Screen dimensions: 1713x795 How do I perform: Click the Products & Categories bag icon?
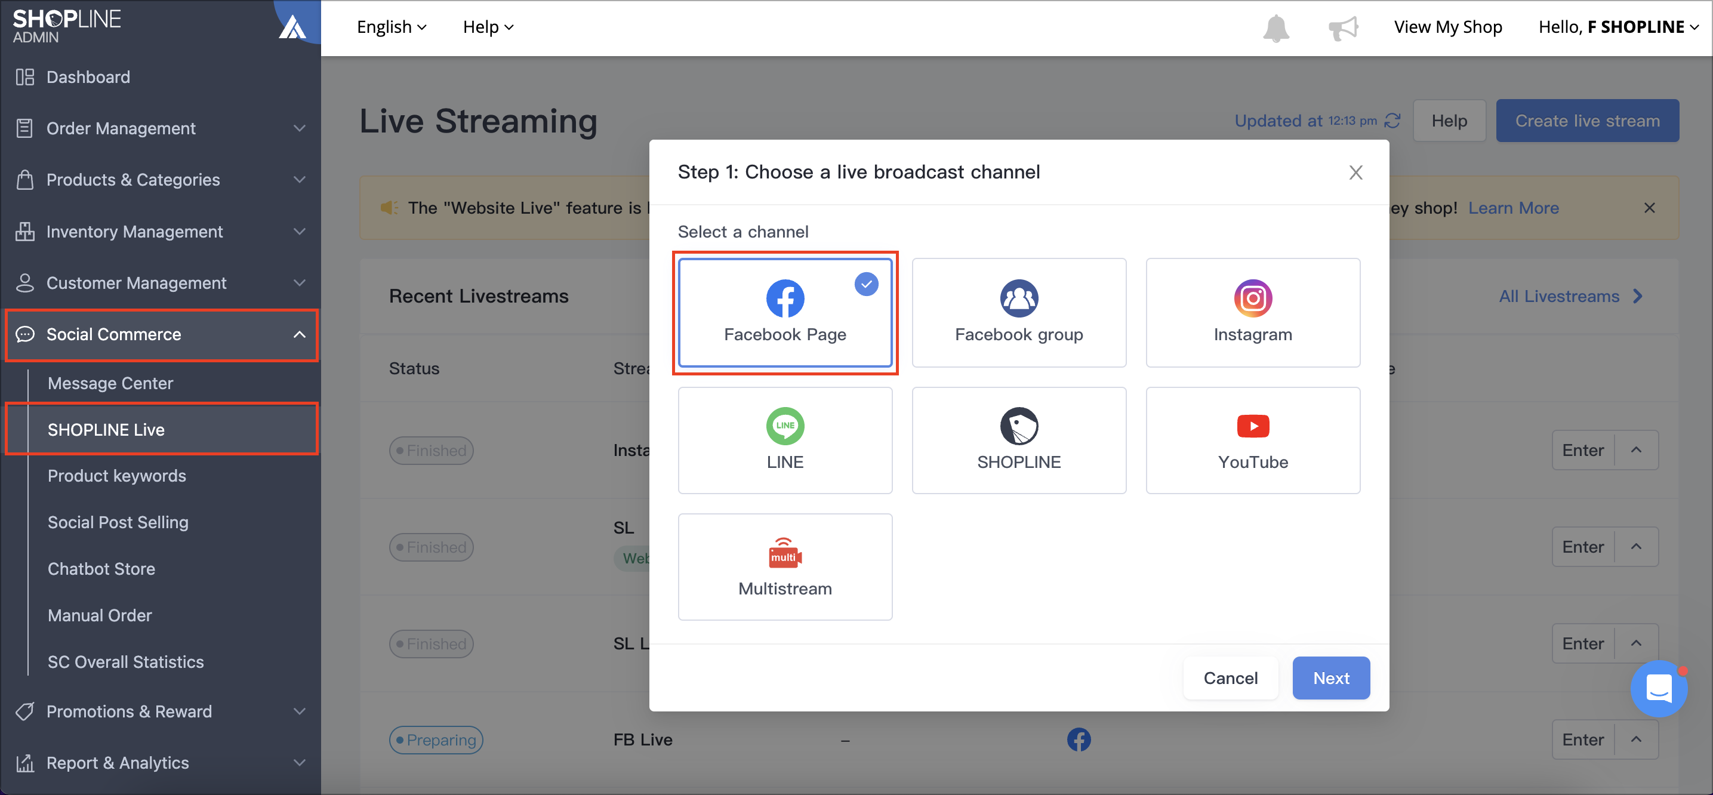24,180
